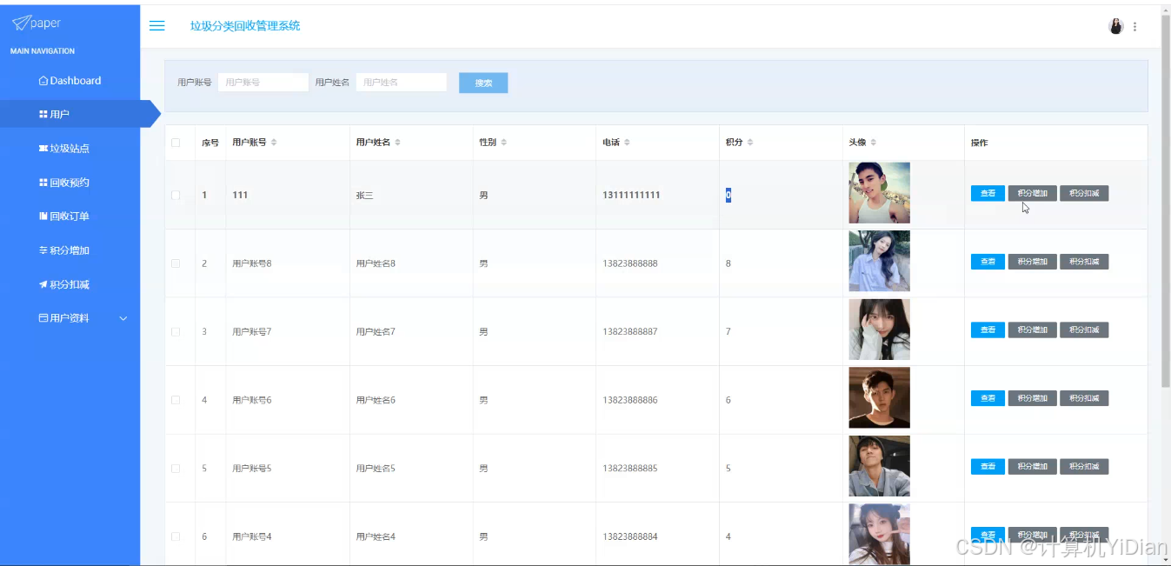Click the highlighted 积分 value for 张三
The width and height of the screenshot is (1171, 566).
[x=729, y=196]
